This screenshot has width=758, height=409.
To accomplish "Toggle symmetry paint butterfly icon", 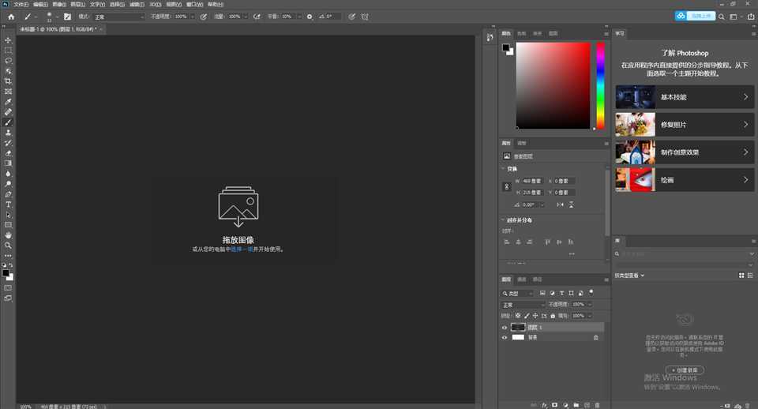I will pos(365,17).
